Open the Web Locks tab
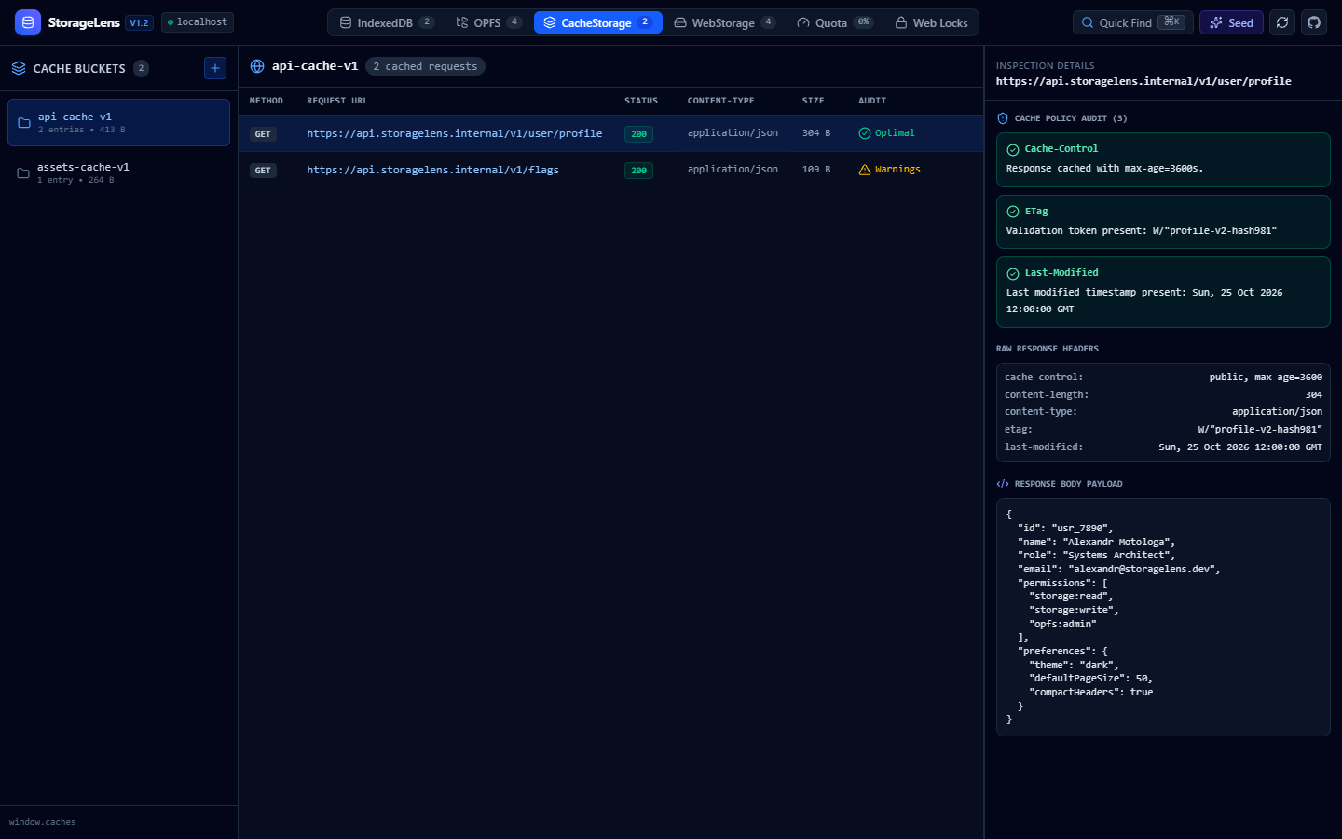This screenshot has height=839, width=1342. 932,22
